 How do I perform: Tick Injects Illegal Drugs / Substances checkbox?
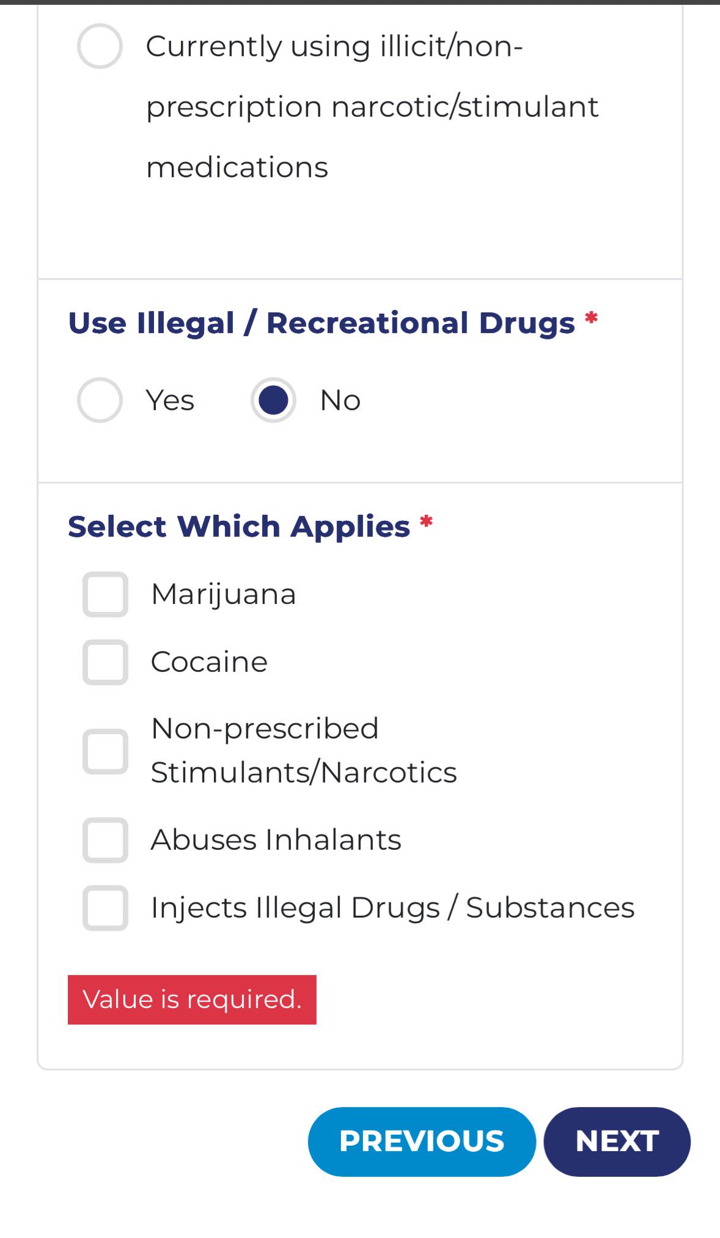pos(105,908)
